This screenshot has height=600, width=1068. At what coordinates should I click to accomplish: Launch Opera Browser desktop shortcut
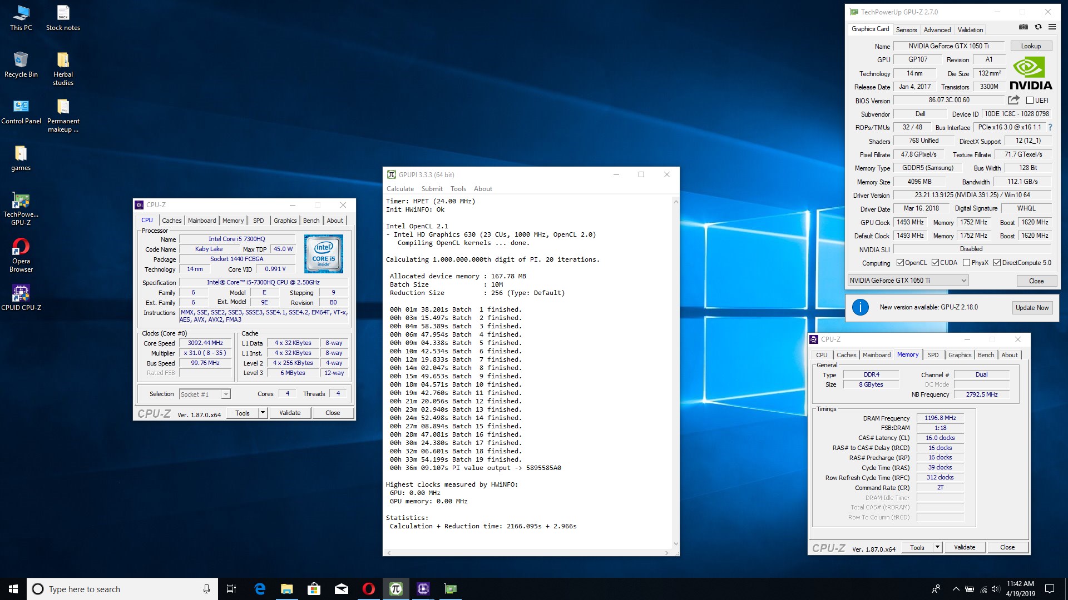[21, 256]
